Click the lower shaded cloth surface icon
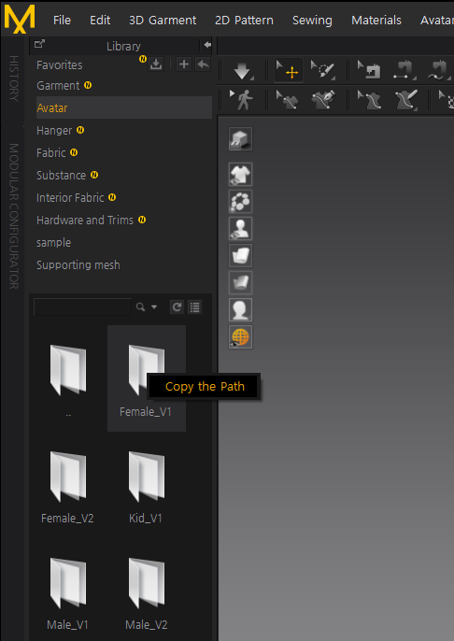This screenshot has width=454, height=641. pos(240,282)
